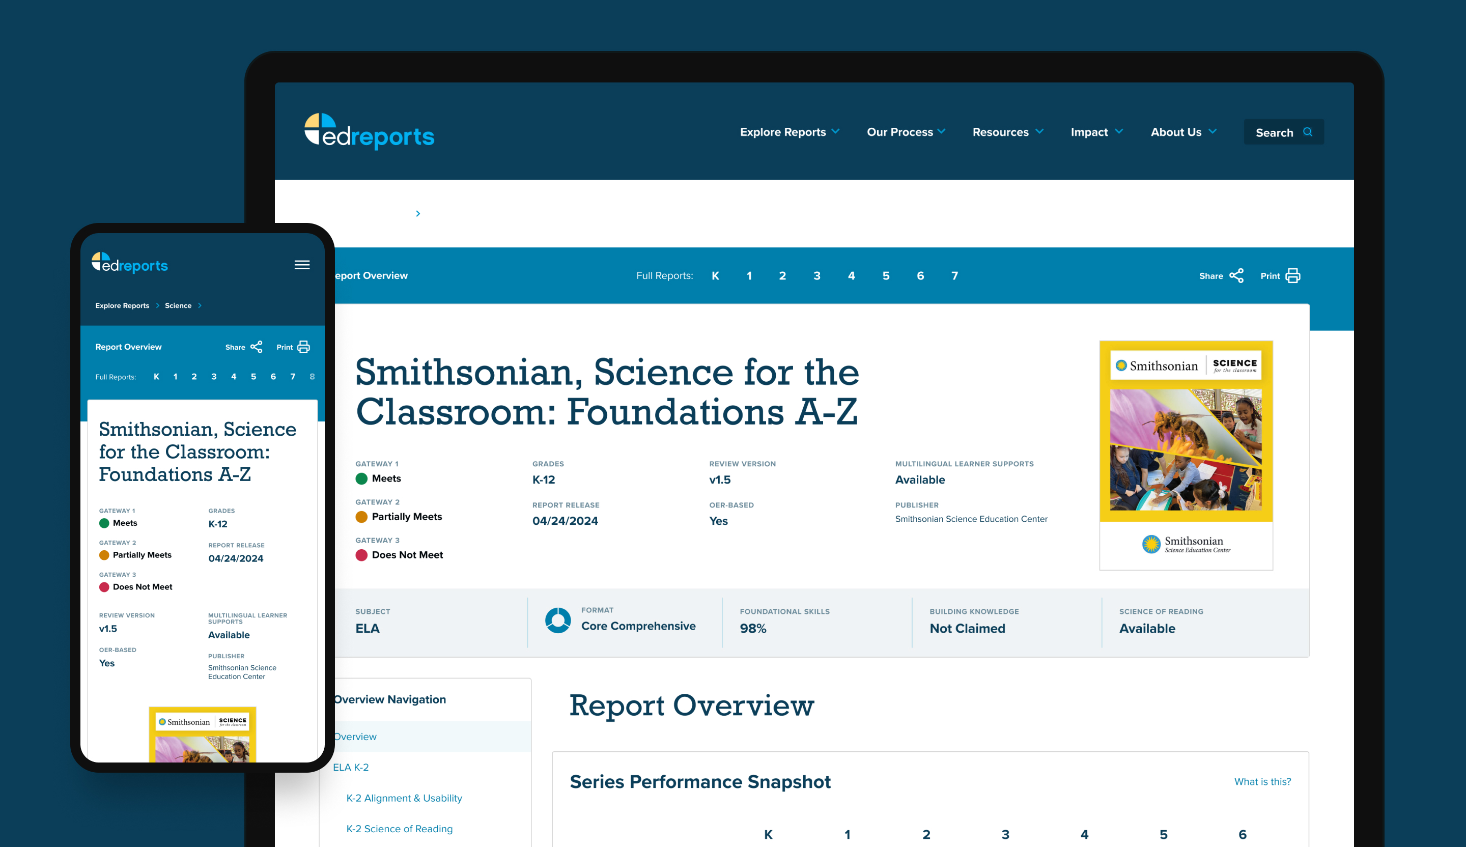Open the What is this? link
1466x847 pixels.
coord(1263,781)
